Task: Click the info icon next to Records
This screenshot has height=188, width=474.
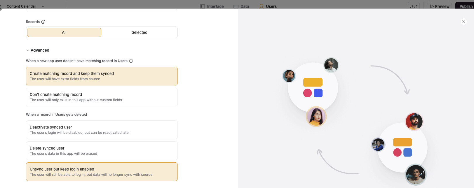Action: point(43,22)
